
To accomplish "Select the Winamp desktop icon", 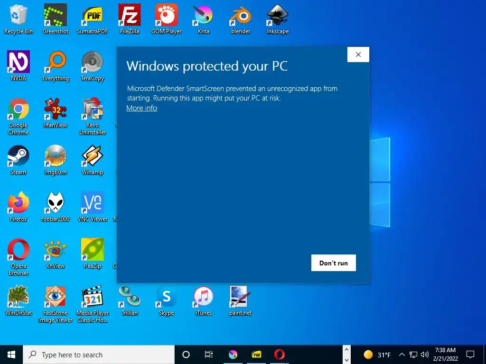I will (93, 160).
